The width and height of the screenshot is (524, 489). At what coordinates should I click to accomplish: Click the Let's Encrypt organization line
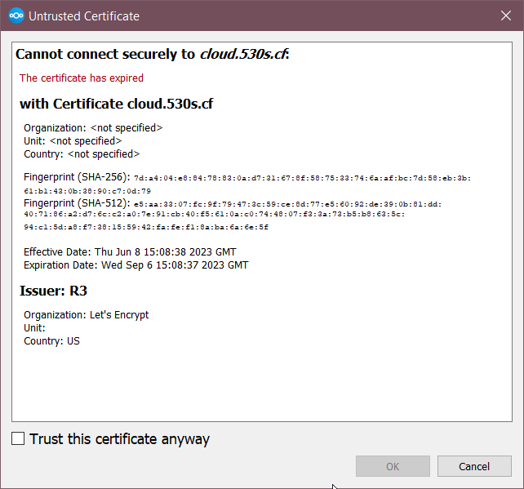[86, 315]
